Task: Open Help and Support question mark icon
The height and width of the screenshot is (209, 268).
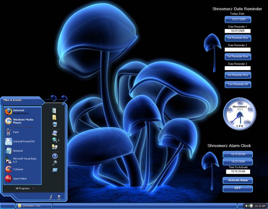Action: click(55, 156)
